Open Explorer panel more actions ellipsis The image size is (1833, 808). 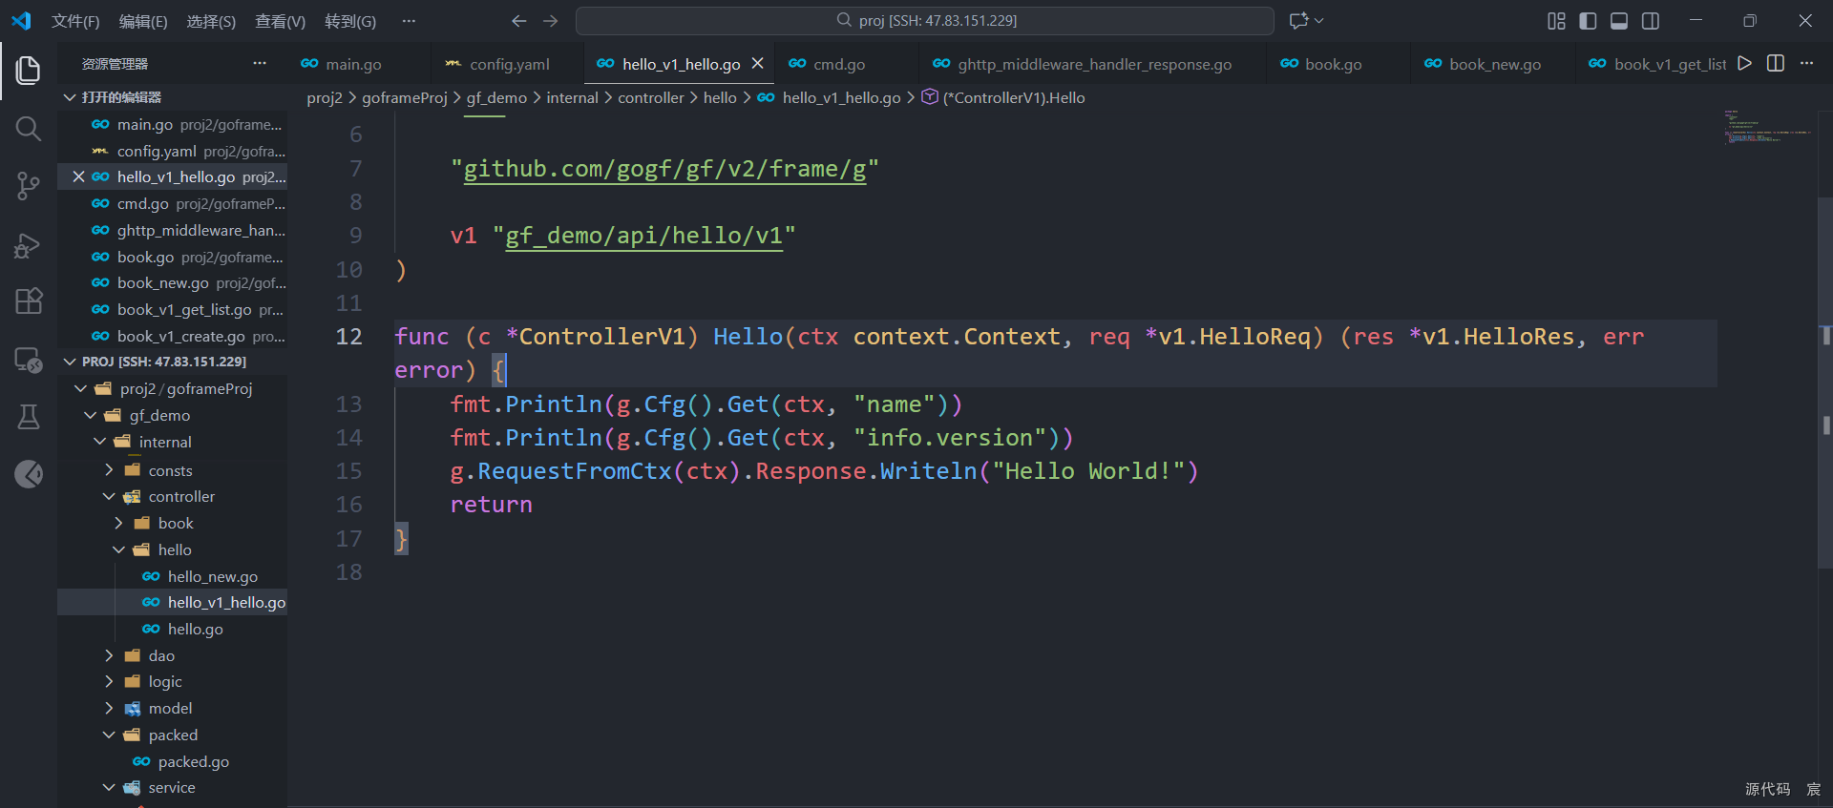click(x=260, y=63)
